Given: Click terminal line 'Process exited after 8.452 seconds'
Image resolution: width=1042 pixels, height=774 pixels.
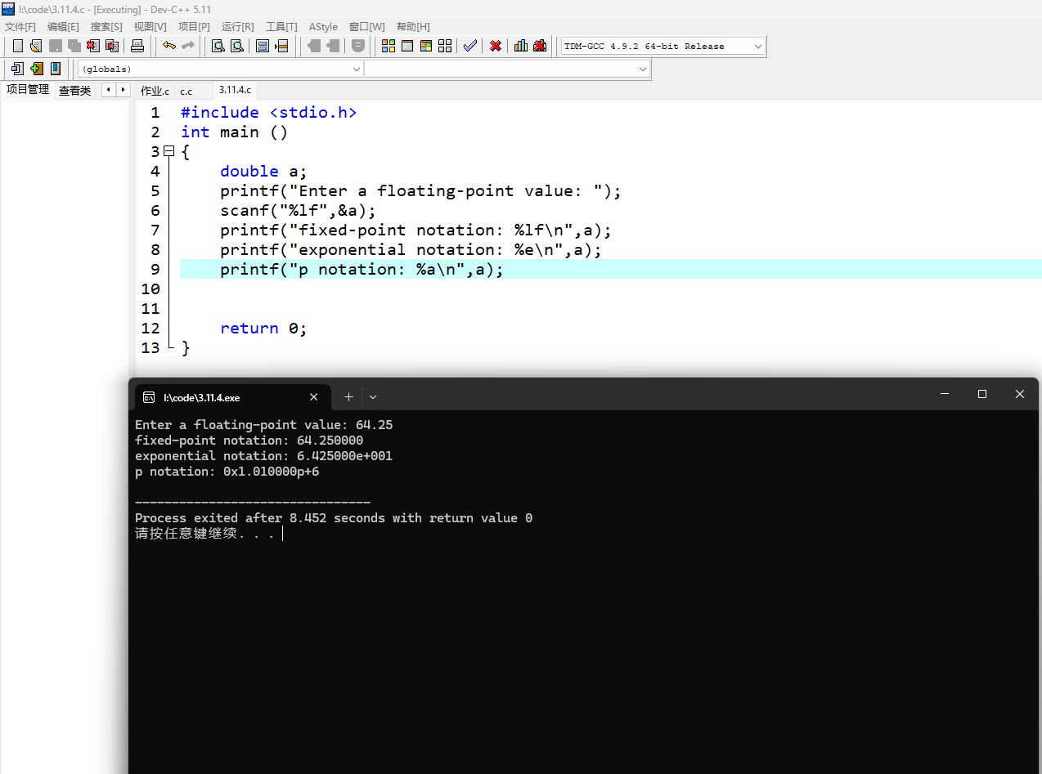Looking at the screenshot, I should click(x=334, y=518).
